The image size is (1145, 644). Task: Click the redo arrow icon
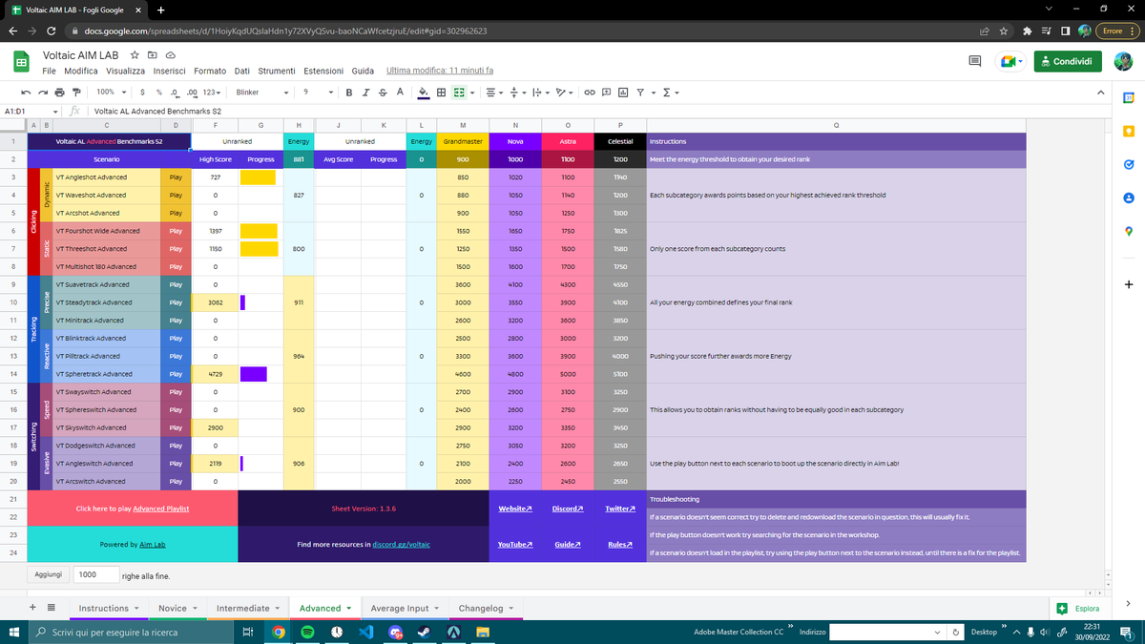(41, 92)
